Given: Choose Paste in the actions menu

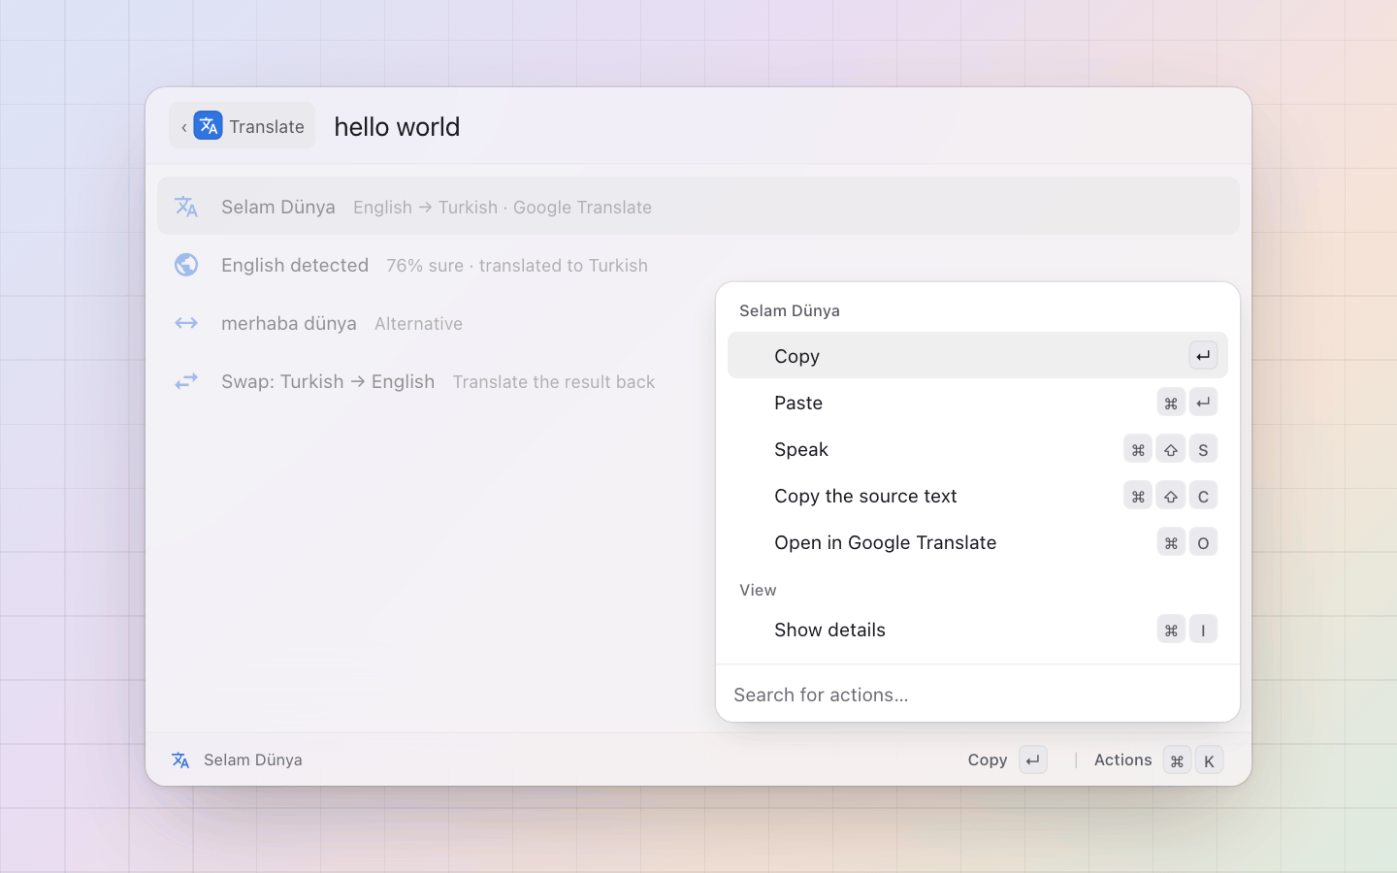Looking at the screenshot, I should 978,403.
